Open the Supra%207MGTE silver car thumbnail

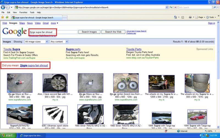coord(20,114)
